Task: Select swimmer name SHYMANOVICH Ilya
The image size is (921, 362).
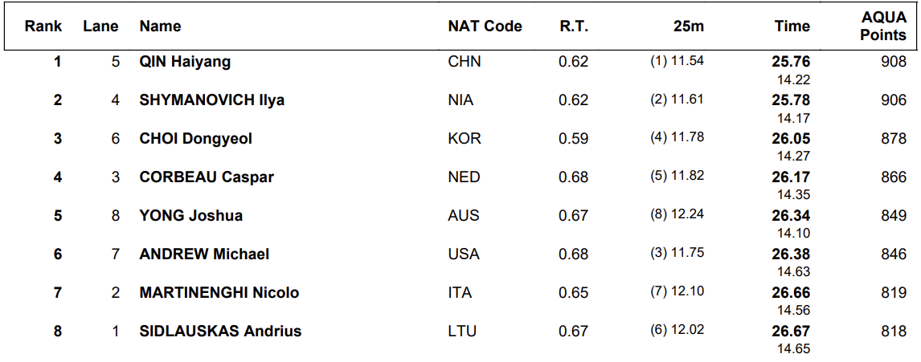Action: tap(211, 100)
